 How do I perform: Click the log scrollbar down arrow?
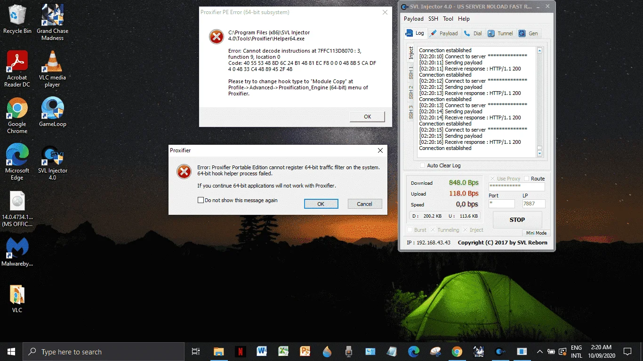click(x=539, y=153)
